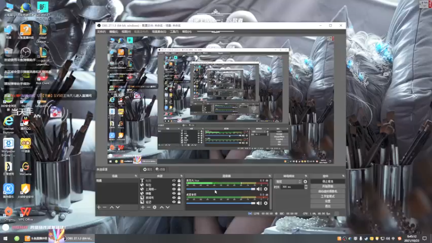Toggle lock on 房间号 source

coord(179,198)
